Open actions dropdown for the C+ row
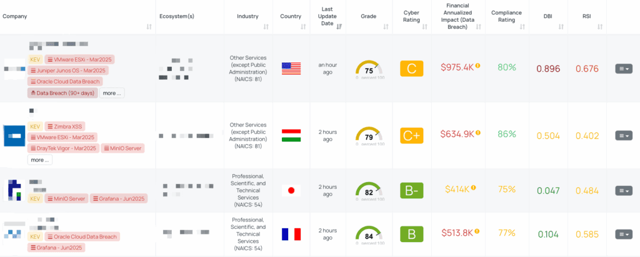640x257 pixels. pos(623,135)
